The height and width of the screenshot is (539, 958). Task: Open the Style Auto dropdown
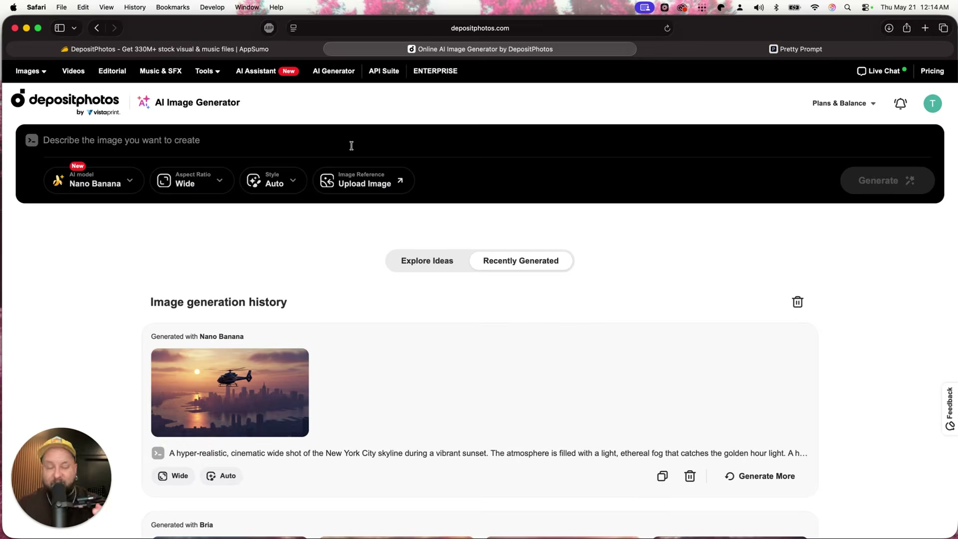coord(273,180)
